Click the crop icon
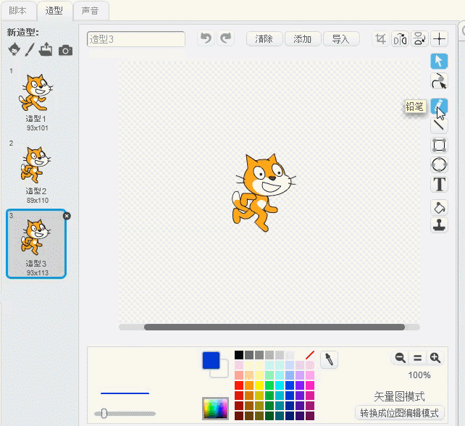 pyautogui.click(x=380, y=39)
